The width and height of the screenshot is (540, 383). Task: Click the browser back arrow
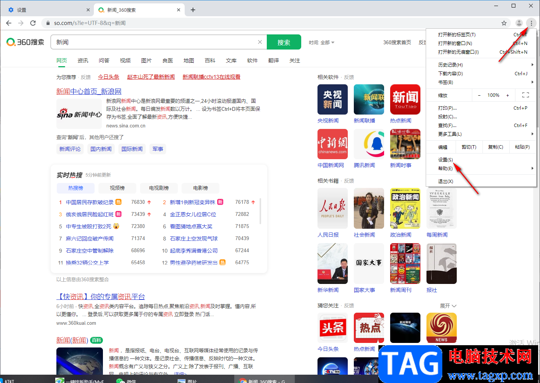(9, 23)
